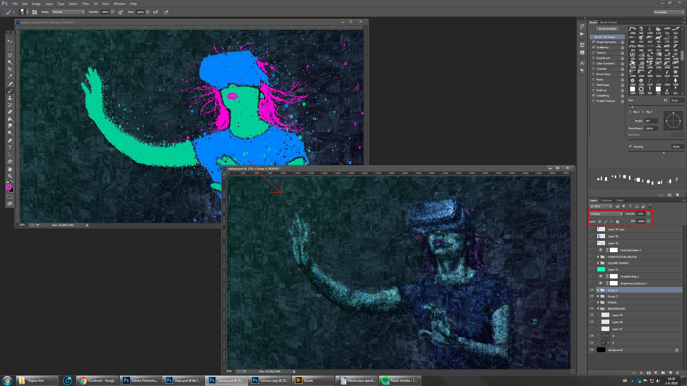Click the Windows Start button
Viewport: 687px width, 386px height.
[7, 381]
